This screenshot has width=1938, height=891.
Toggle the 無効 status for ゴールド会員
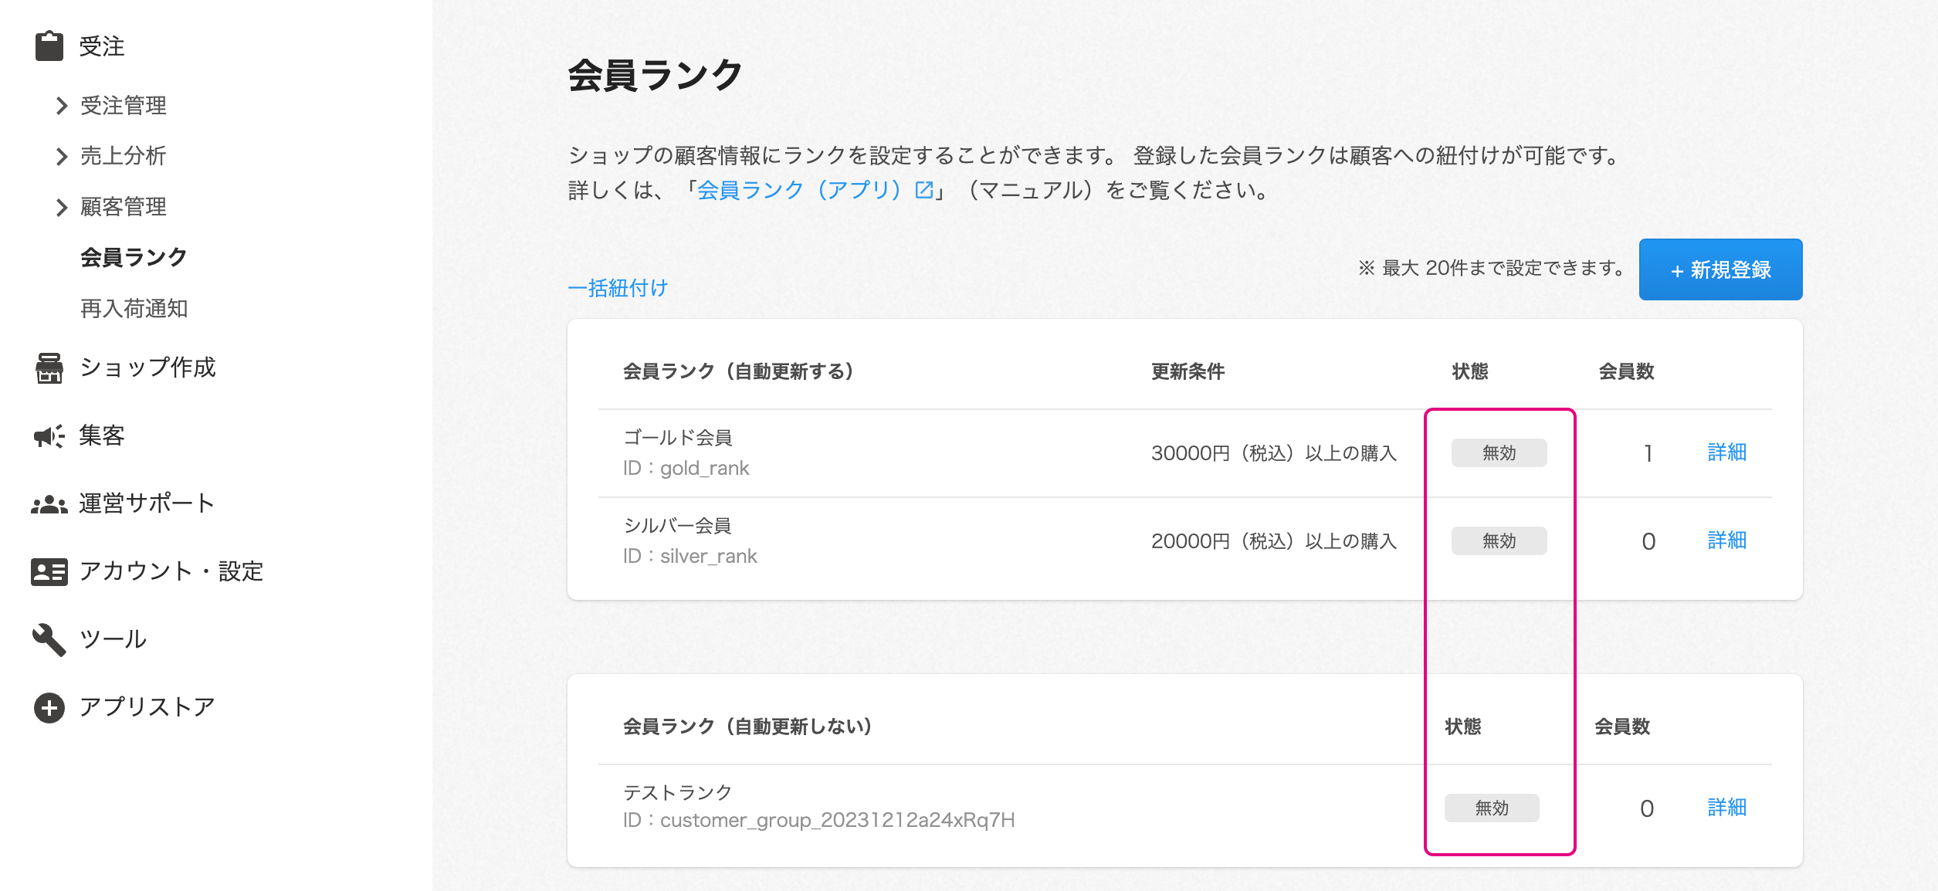click(1498, 452)
